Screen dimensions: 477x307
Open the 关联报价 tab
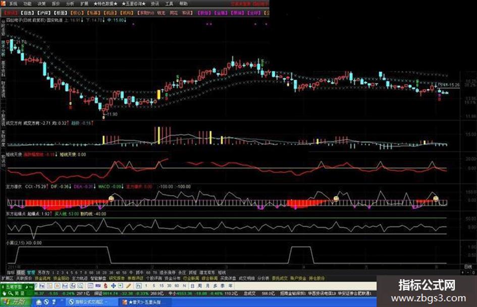tap(24, 278)
